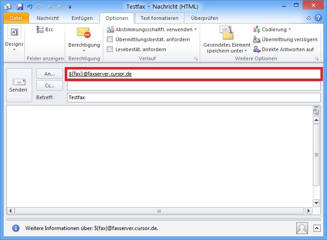327x240 pixels.
Task: Enable Lesebestät. anfordern checkbox
Action: coord(110,49)
